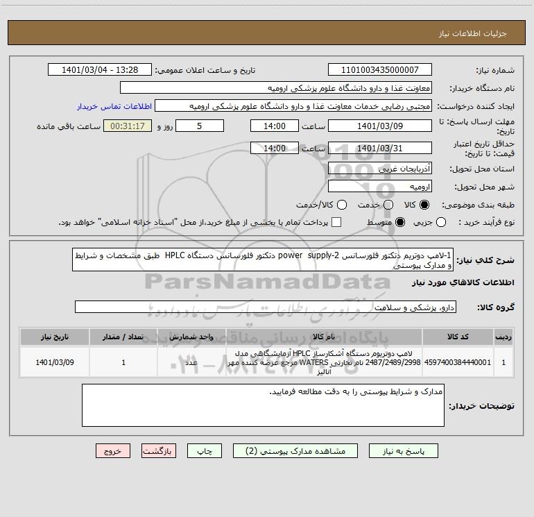Toggle the اسناد خزانه اسلامی payment checkbox
This screenshot has width=534, height=517.
pos(336,222)
